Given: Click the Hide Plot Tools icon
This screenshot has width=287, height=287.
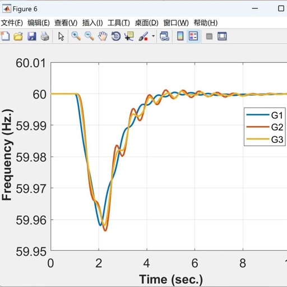Looking at the screenshot, I should coord(209,36).
